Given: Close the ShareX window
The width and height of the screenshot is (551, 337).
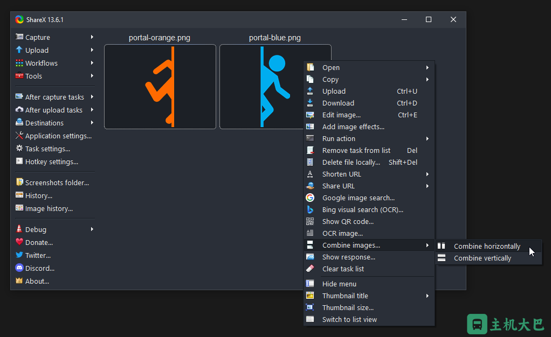Looking at the screenshot, I should click(453, 20).
